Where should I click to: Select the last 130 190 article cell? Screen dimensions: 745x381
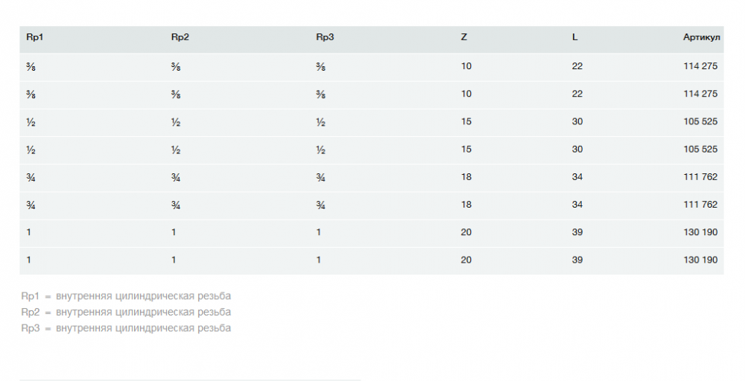(x=700, y=260)
